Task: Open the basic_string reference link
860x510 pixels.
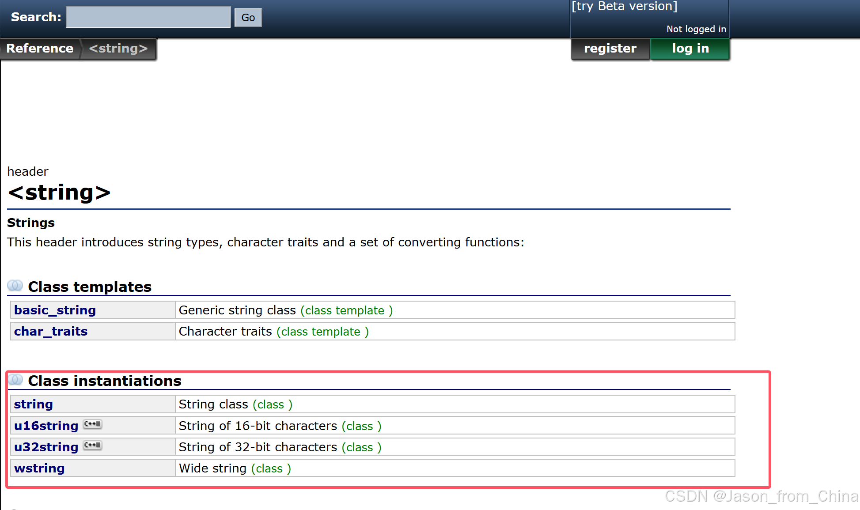Action: (x=55, y=310)
